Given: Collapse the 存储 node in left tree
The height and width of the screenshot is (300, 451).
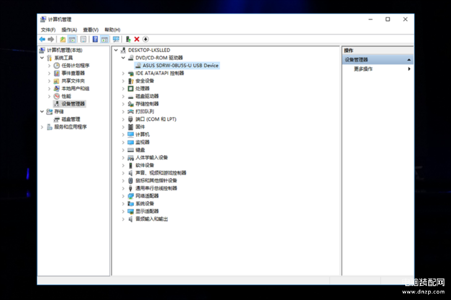Looking at the screenshot, I should click(x=42, y=111).
